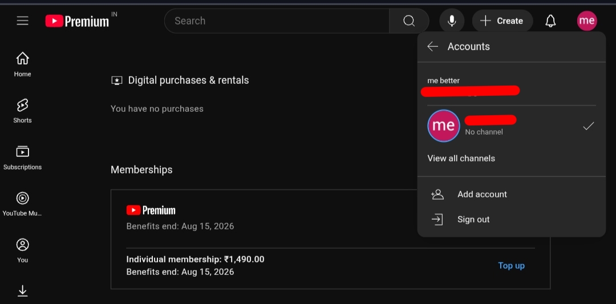Viewport: 616px width, 304px height.
Task: Open Subscriptions from the sidebar
Action: tap(22, 157)
